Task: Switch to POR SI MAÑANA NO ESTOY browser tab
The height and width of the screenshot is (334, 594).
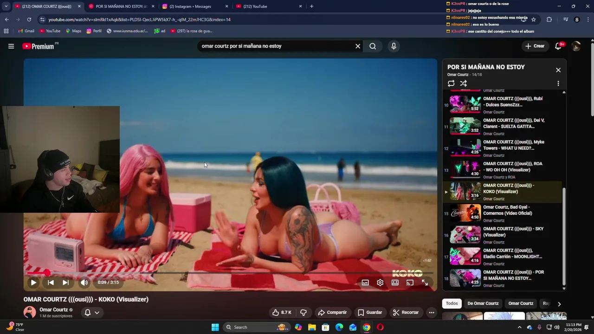Action: (121, 6)
